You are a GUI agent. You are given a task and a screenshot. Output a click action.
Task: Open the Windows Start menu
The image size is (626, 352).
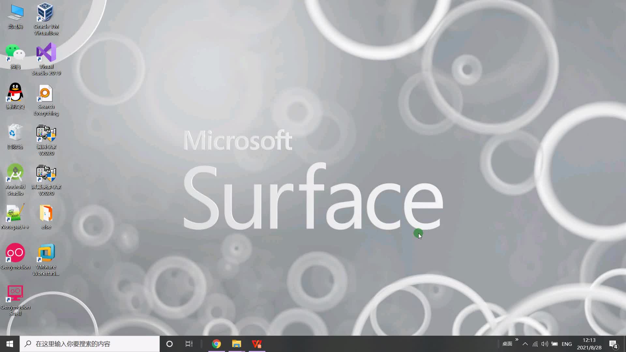pyautogui.click(x=10, y=344)
